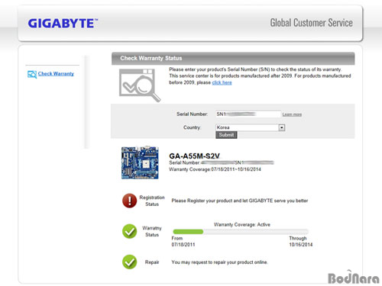Open the Check Warranty sidebar link
Image resolution: width=382 pixels, height=286 pixels.
pyautogui.click(x=56, y=74)
